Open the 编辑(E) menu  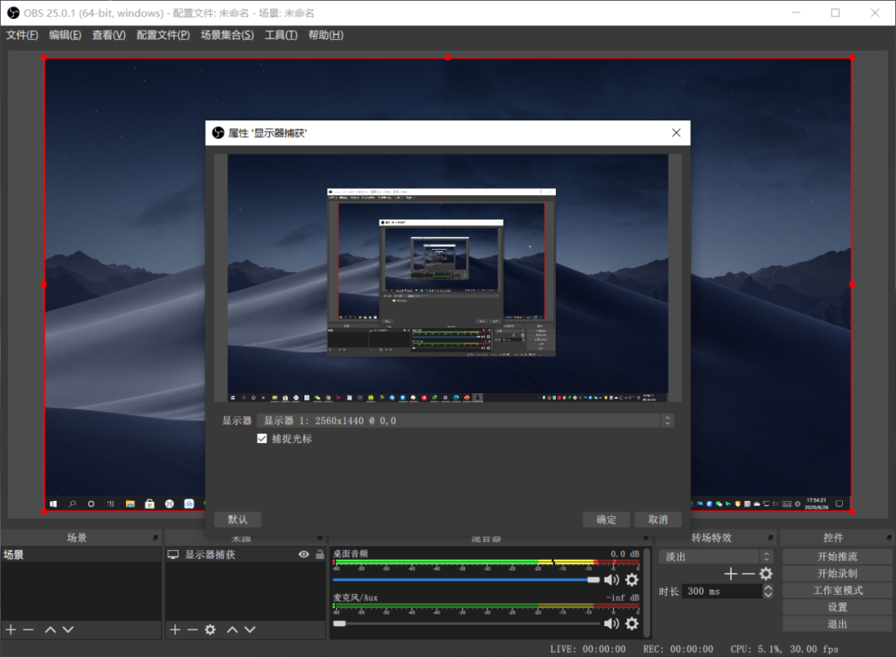coord(66,35)
